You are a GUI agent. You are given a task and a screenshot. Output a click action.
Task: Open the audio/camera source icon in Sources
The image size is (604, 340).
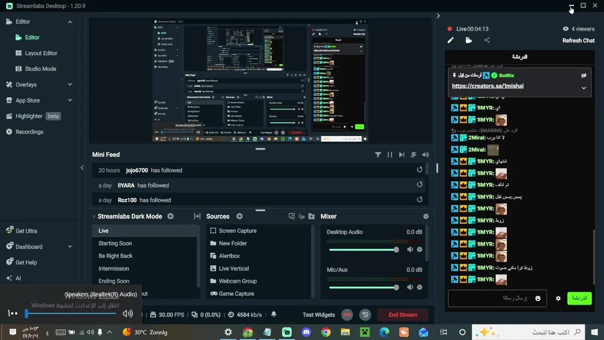click(x=302, y=216)
